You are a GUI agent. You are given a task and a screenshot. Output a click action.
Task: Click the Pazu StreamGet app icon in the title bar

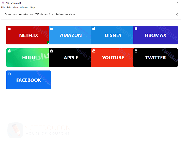[3, 3]
